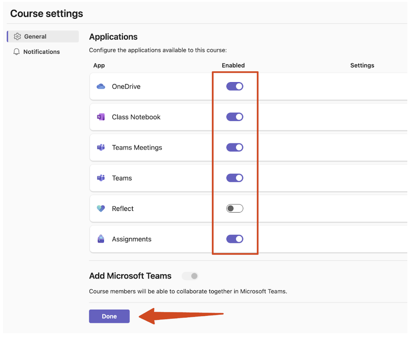Disable the OneDrive toggle
The width and height of the screenshot is (411, 353).
click(235, 87)
